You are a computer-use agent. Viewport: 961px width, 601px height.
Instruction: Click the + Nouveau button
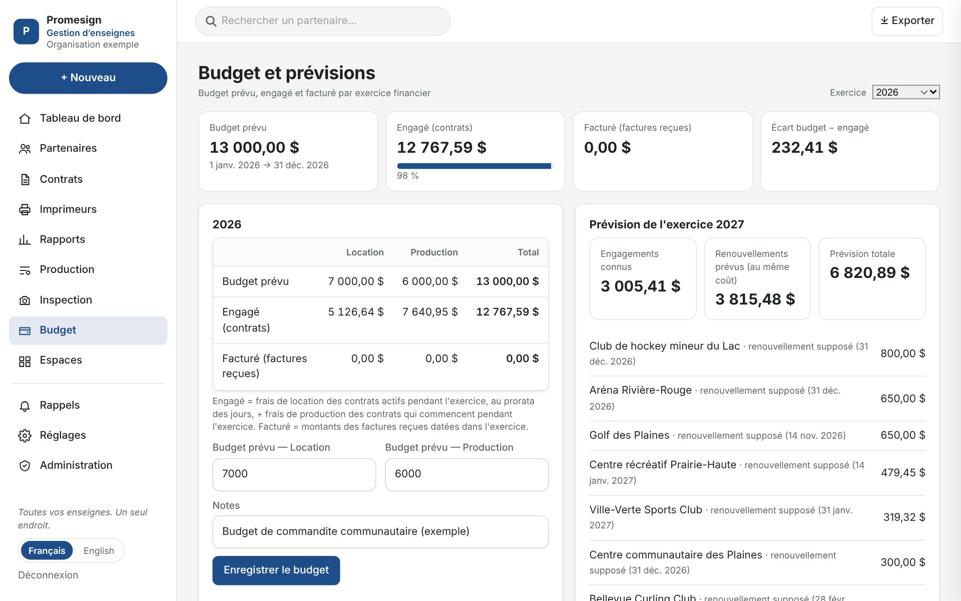pos(88,78)
